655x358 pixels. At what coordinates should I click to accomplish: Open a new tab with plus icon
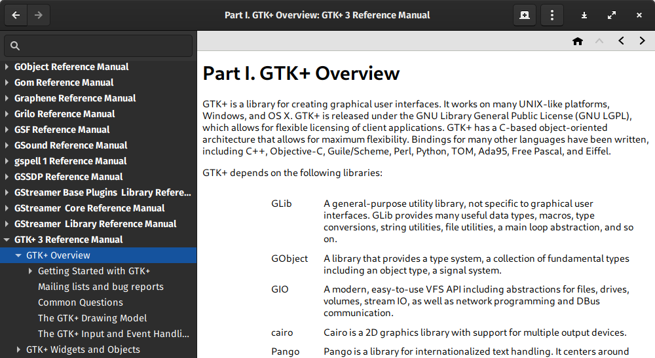pos(525,15)
